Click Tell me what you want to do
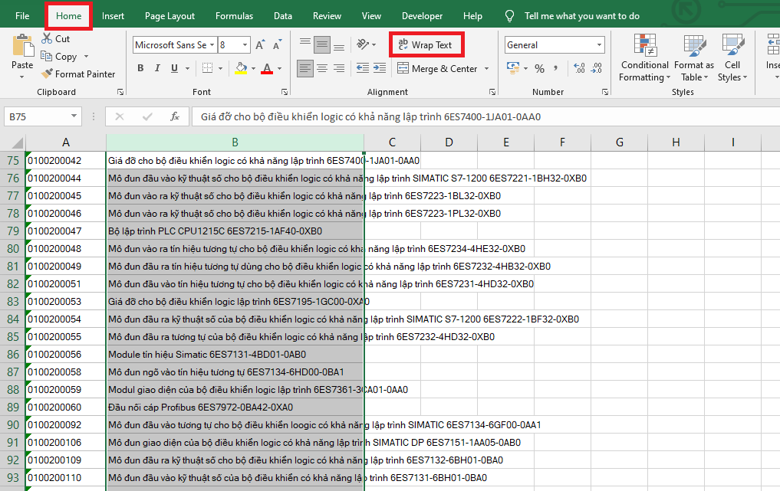 pos(581,16)
